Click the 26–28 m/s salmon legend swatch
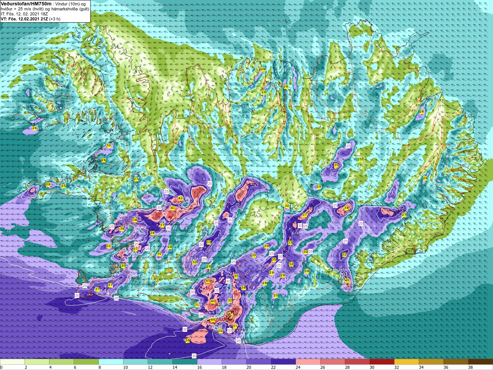 333,362
